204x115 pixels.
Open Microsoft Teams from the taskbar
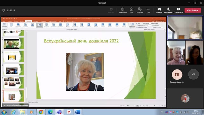pyautogui.click(x=59, y=112)
